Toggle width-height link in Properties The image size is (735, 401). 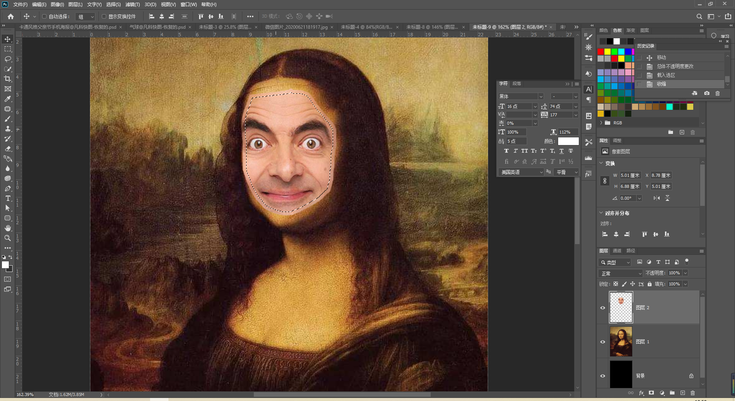tap(605, 181)
